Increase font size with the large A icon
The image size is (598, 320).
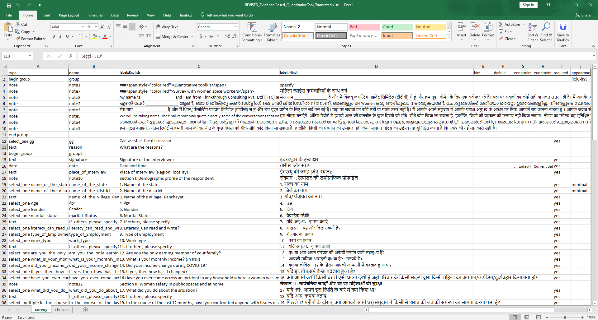click(x=102, y=27)
